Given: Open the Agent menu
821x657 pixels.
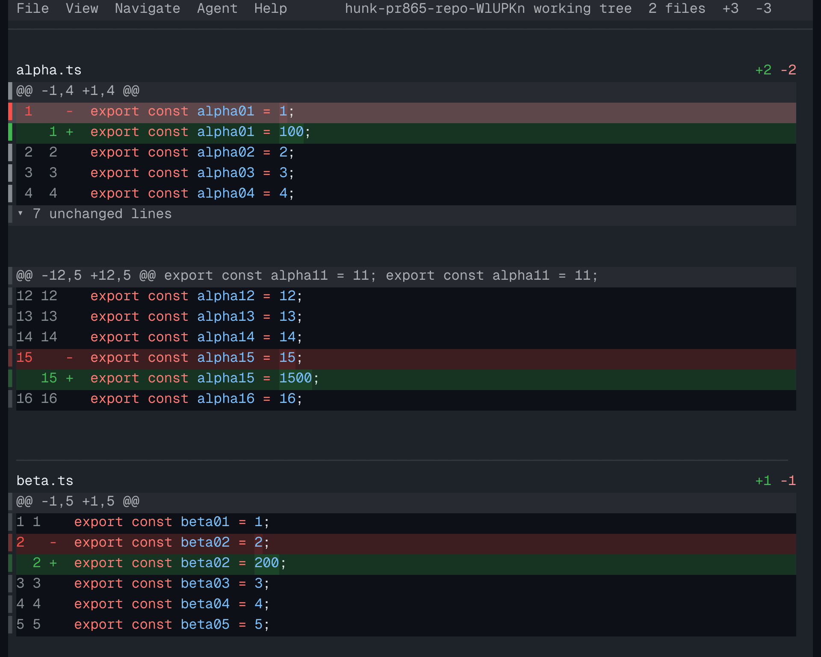Looking at the screenshot, I should tap(217, 9).
